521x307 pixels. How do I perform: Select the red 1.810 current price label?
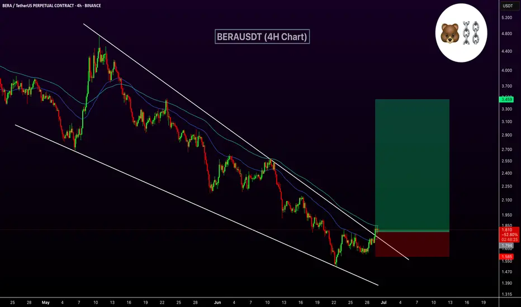[506, 229]
